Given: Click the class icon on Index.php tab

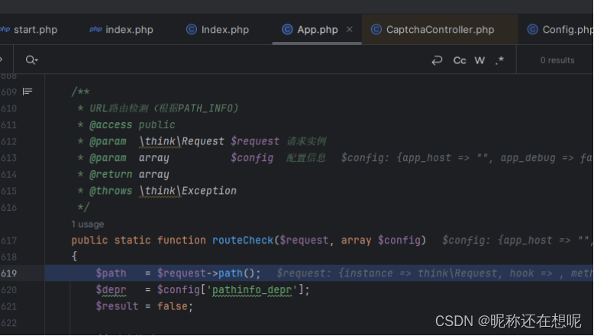Looking at the screenshot, I should [x=192, y=29].
